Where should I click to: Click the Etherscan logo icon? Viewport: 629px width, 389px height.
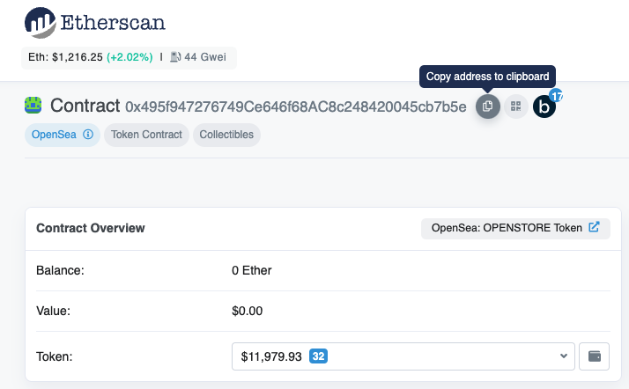point(41,22)
